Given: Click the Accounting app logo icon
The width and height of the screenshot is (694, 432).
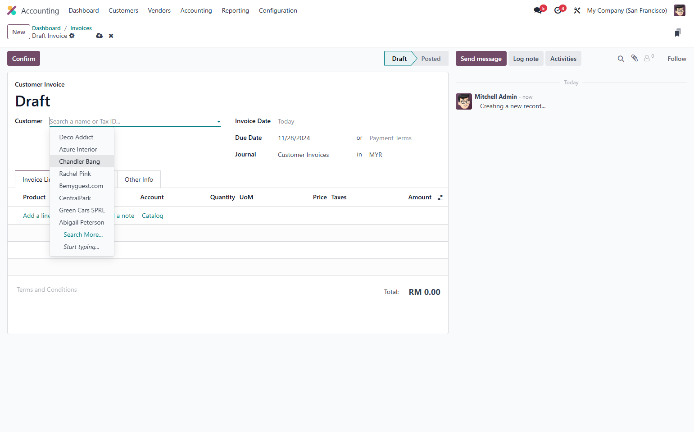Looking at the screenshot, I should [12, 10].
